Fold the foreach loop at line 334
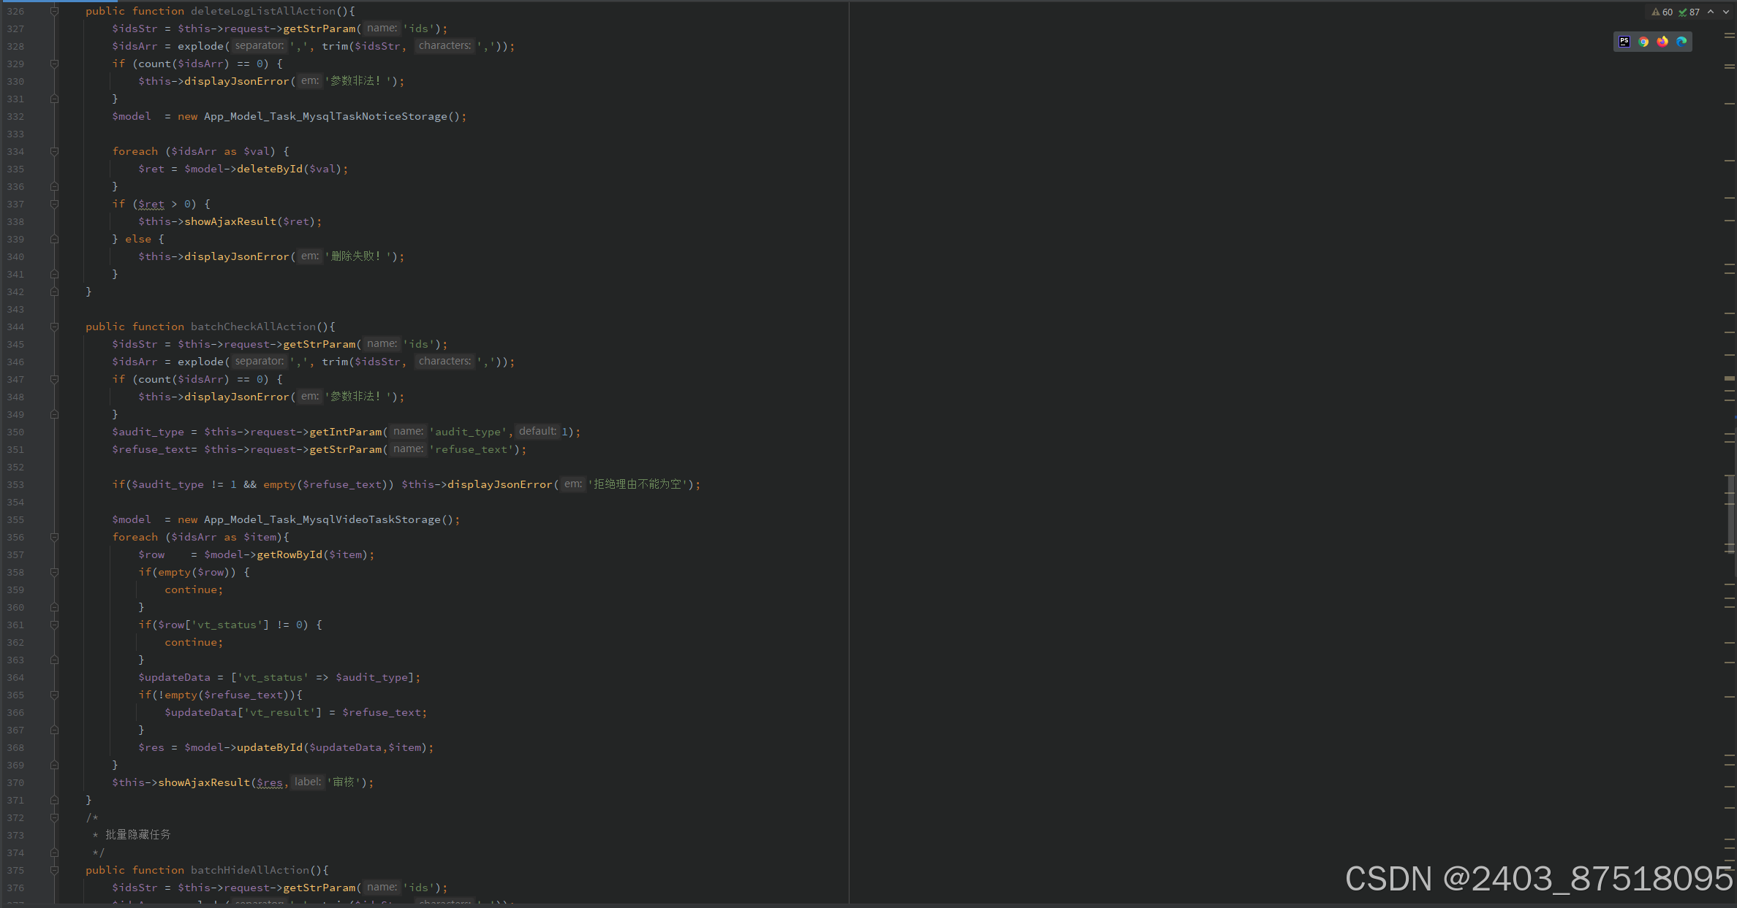Screen dimensions: 1737x908 tap(54, 151)
